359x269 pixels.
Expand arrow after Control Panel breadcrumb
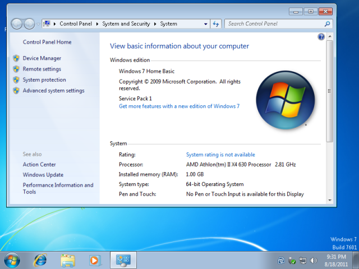[x=97, y=24]
